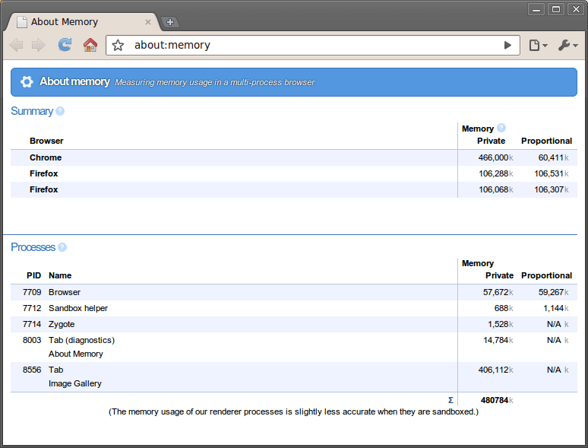Click the Proportional column header in Processes
This screenshot has width=588, height=448.
(x=546, y=275)
